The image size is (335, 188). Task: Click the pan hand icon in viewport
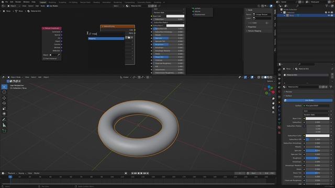[273, 103]
